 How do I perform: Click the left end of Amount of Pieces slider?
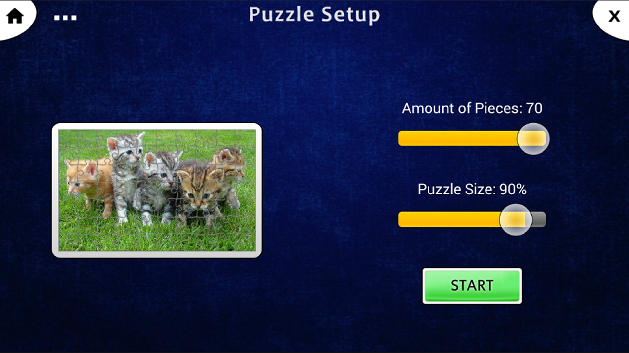point(402,139)
